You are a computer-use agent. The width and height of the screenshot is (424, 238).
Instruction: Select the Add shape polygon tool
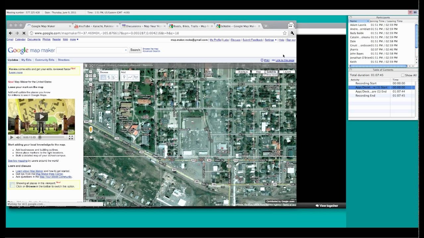click(x=136, y=77)
